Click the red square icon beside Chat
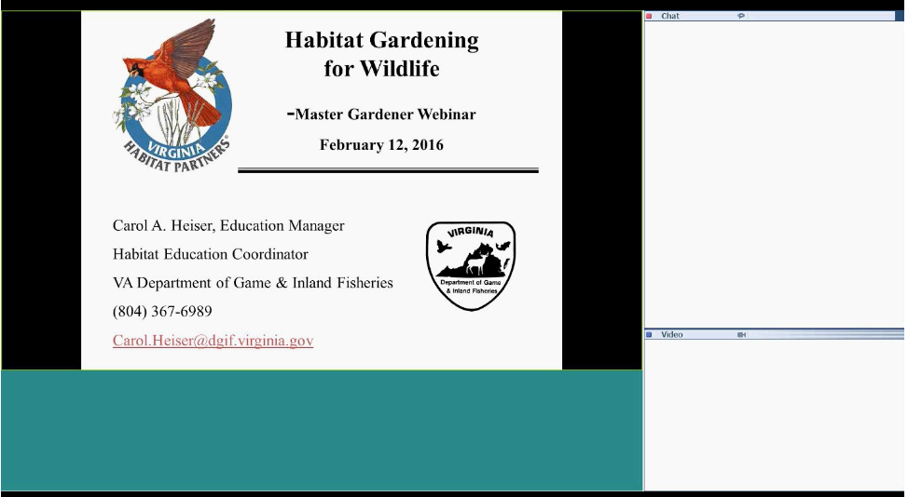Screen dimensions: 908x497 [x=649, y=16]
